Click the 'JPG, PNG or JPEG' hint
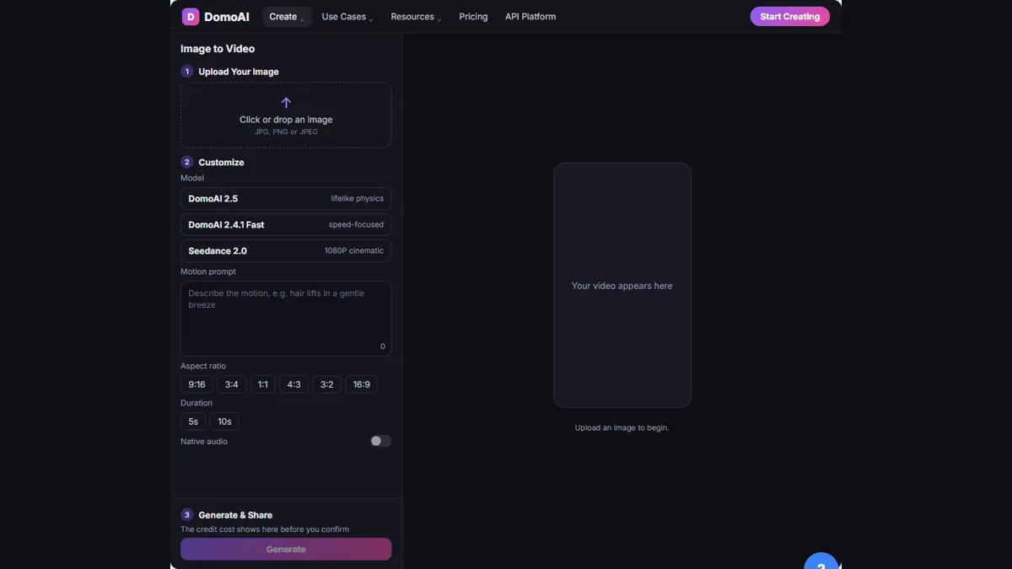Image resolution: width=1012 pixels, height=569 pixels. click(x=286, y=132)
